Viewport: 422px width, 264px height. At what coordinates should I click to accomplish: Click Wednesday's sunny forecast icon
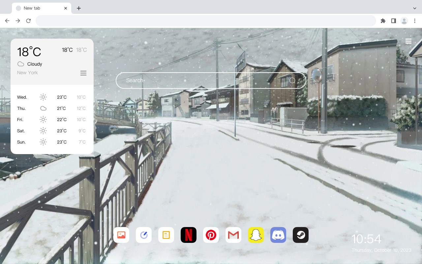click(x=43, y=97)
